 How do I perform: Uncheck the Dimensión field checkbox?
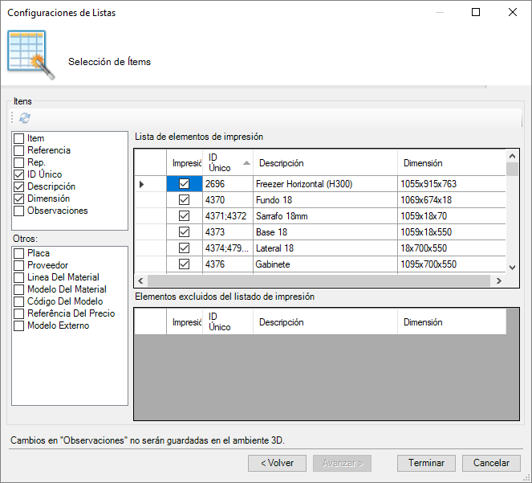[19, 199]
